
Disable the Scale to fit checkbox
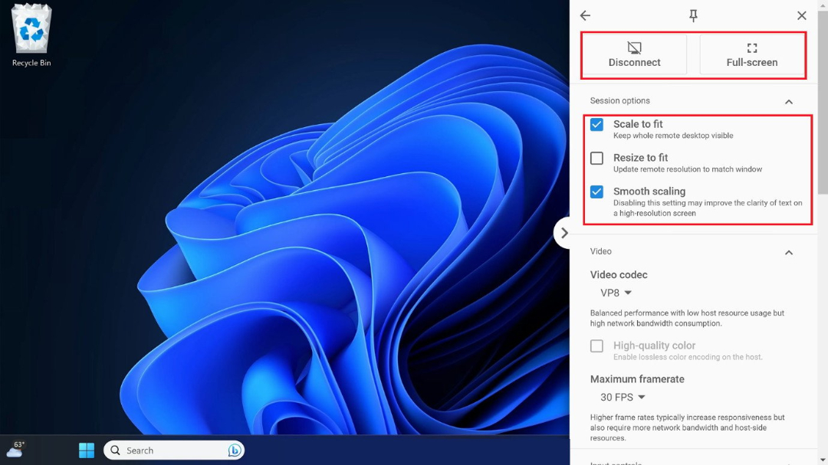(596, 125)
